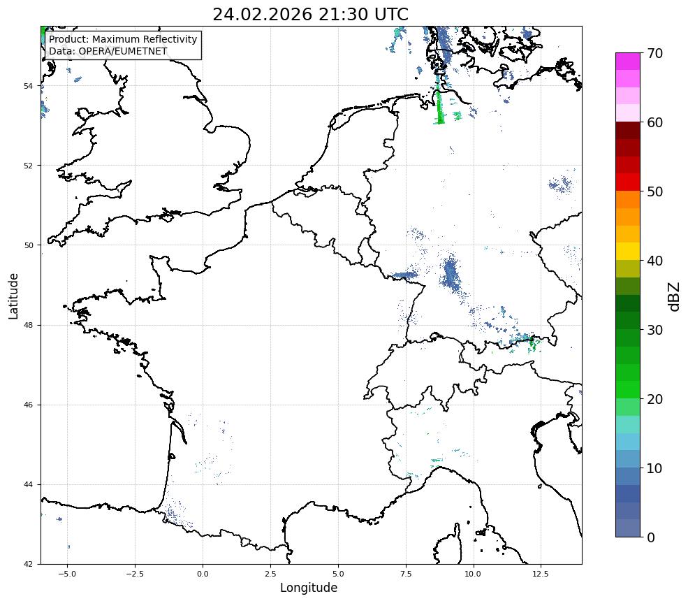Click the colorbar tick label 50
This screenshot has height=601, width=688.
point(654,191)
